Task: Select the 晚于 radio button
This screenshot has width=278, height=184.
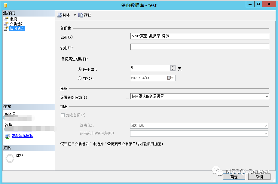Action: point(80,69)
